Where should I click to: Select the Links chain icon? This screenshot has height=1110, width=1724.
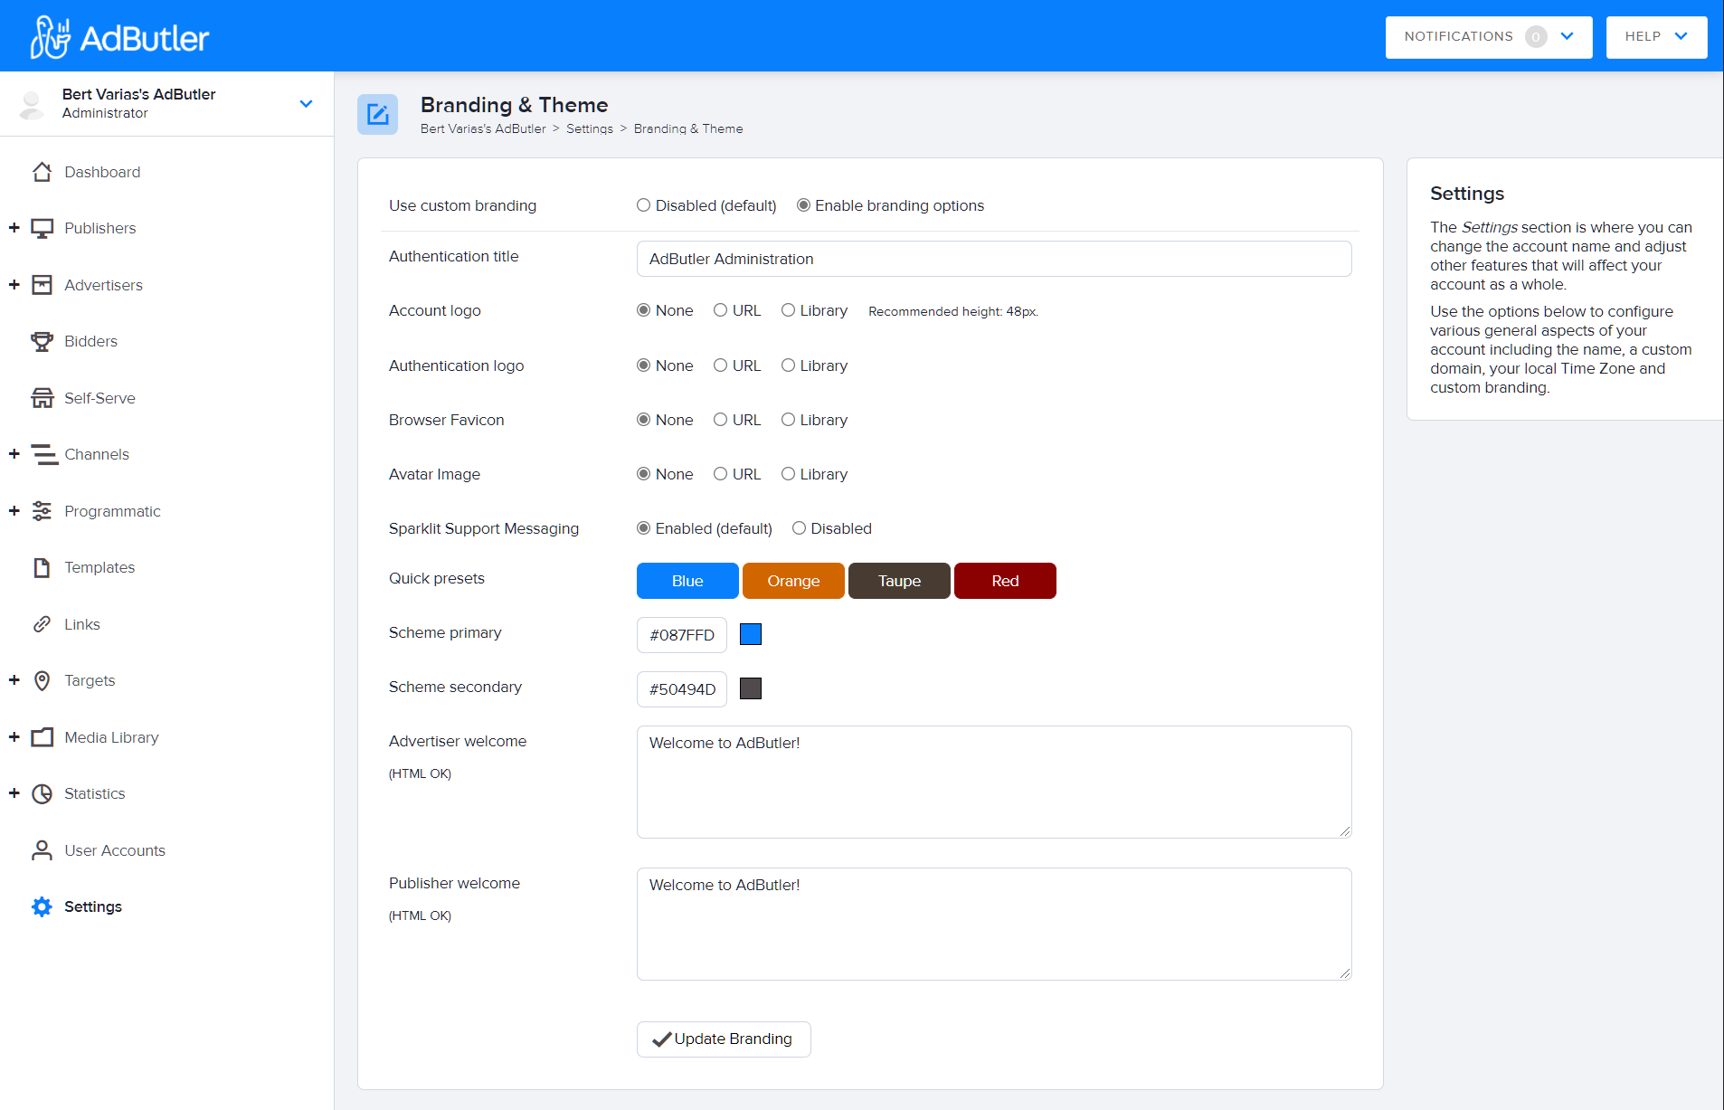tap(42, 623)
